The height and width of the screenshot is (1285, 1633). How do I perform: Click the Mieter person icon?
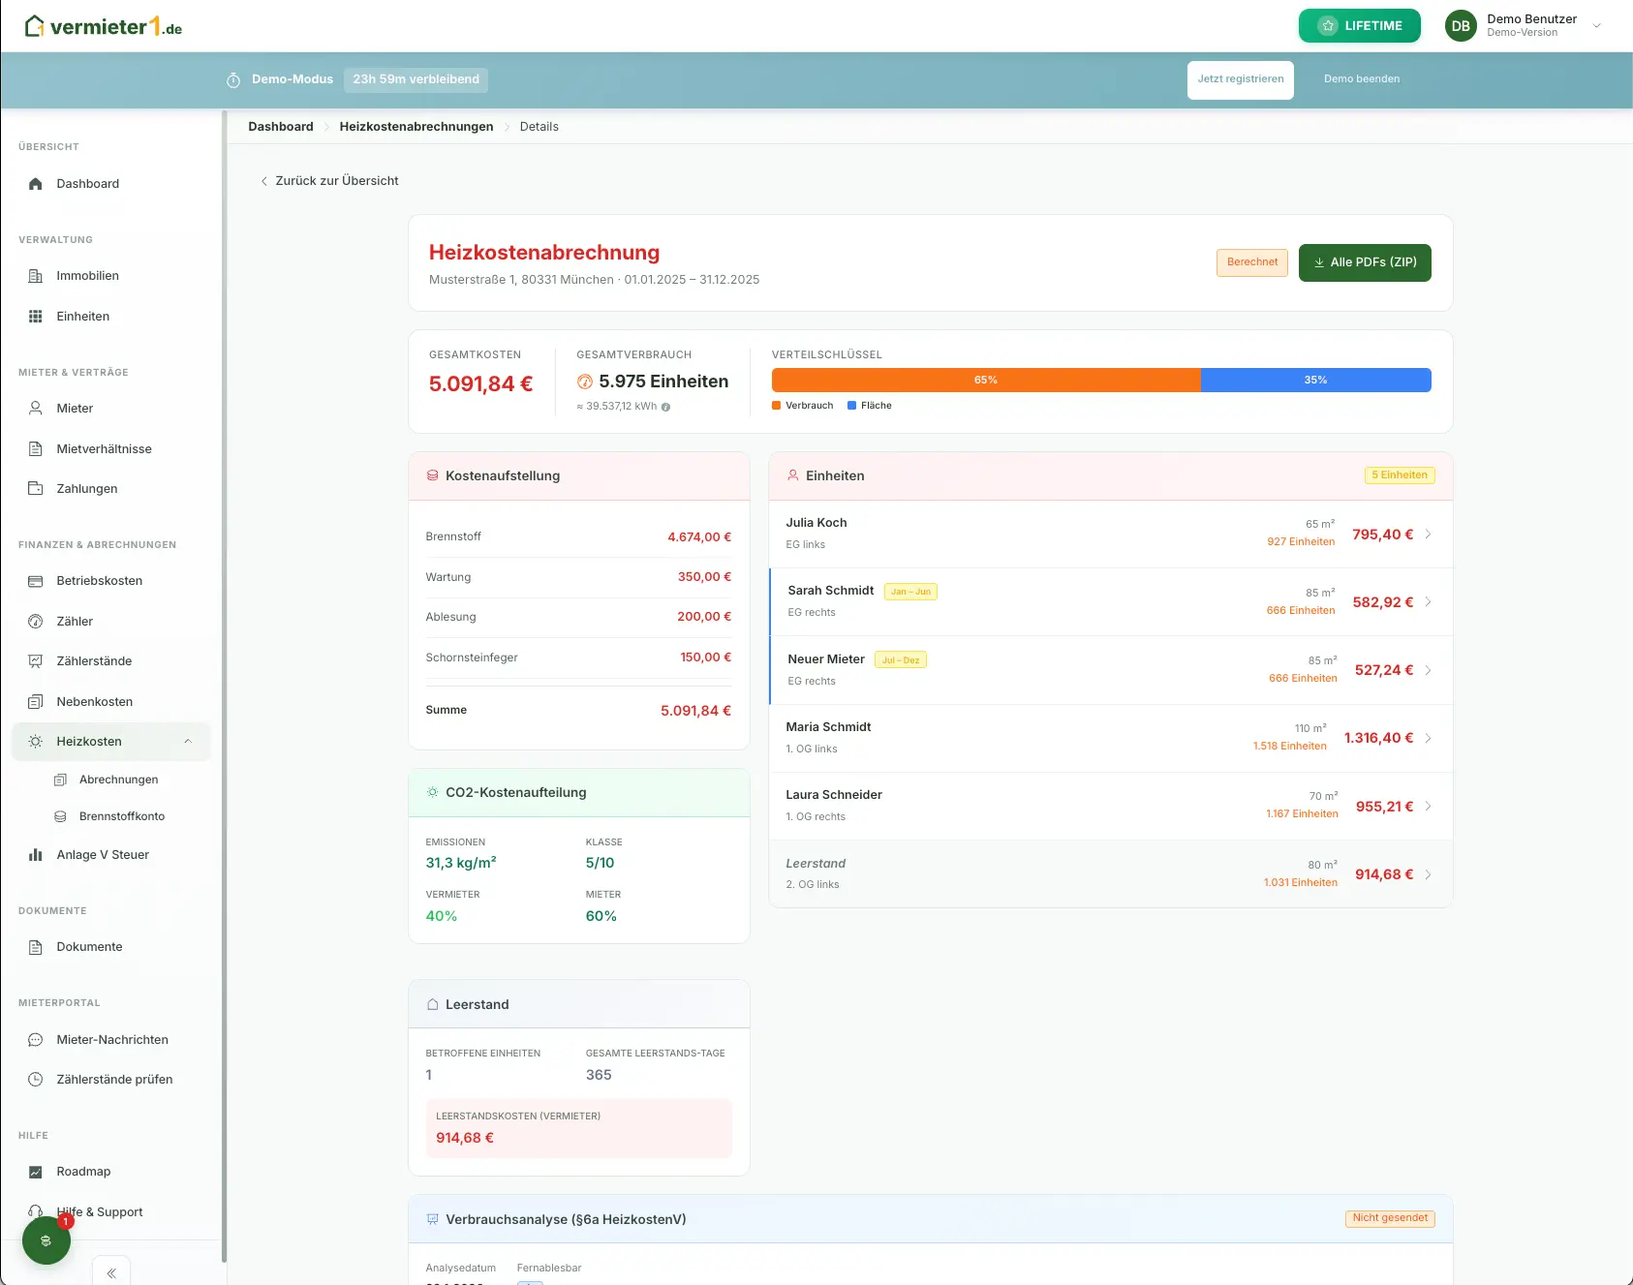[x=36, y=409]
